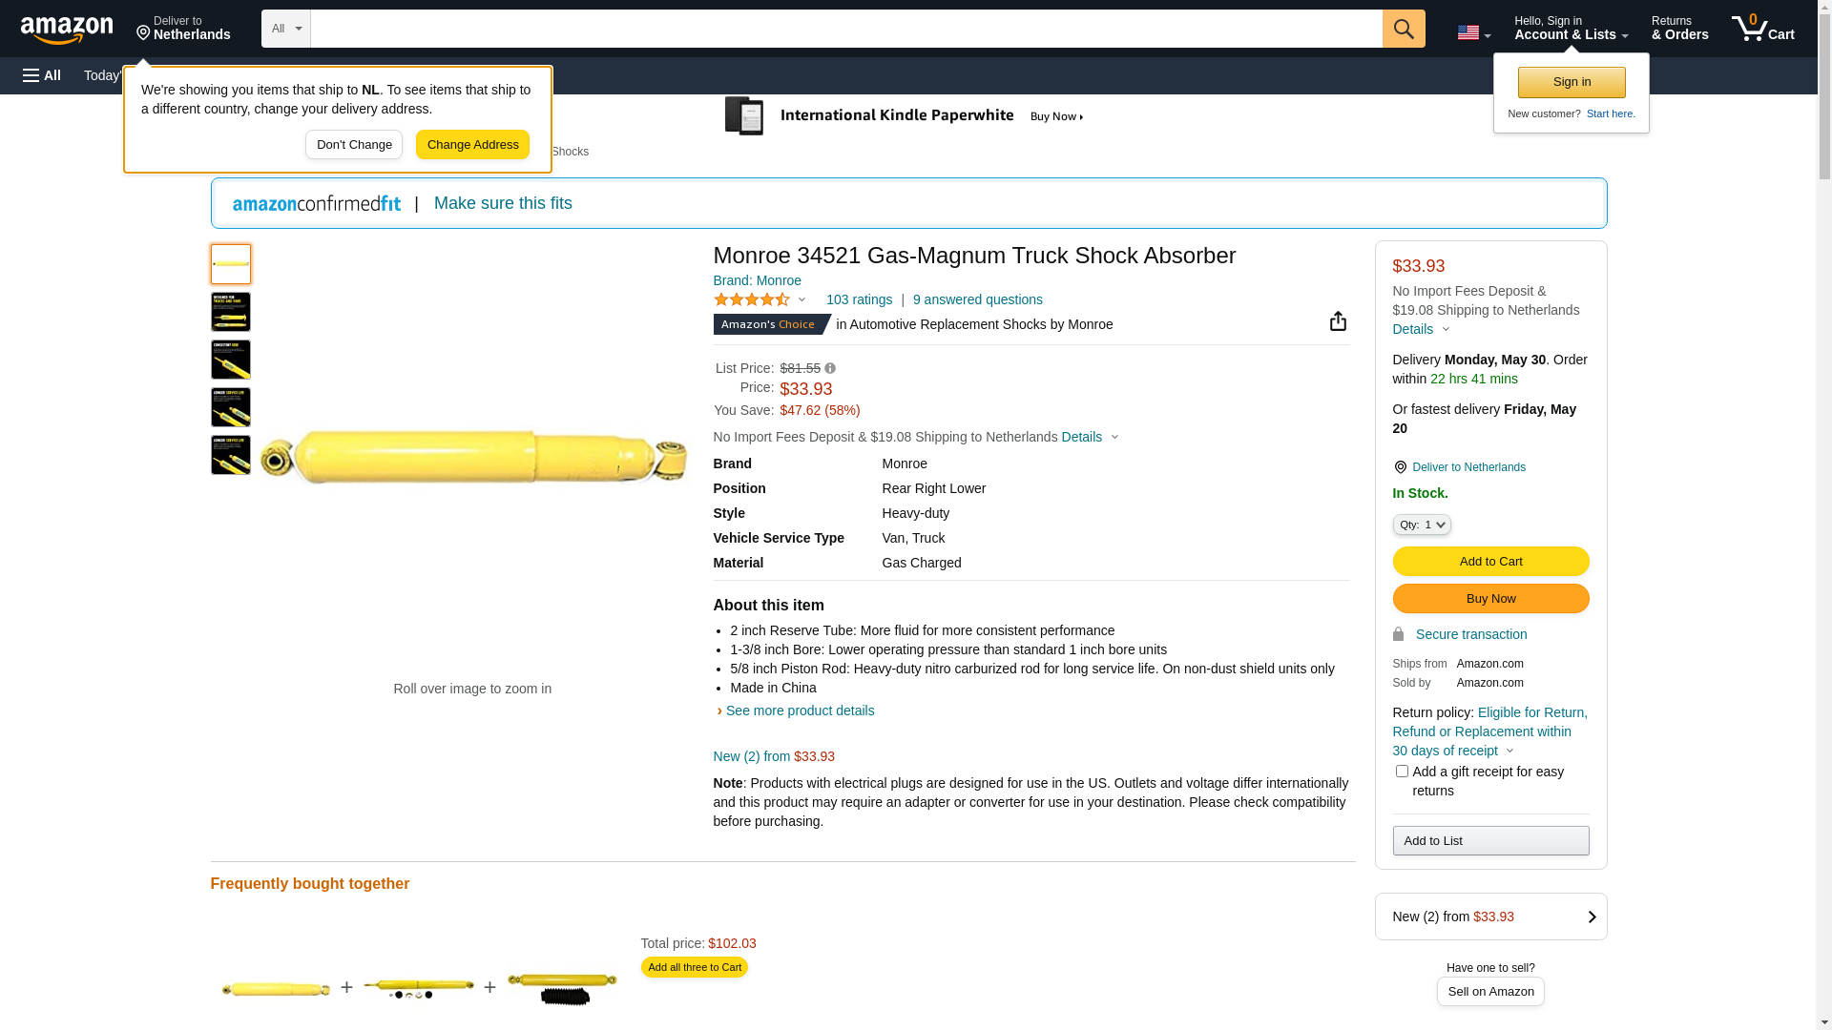Click the share icon near title
The width and height of the screenshot is (1832, 1030).
[x=1338, y=321]
